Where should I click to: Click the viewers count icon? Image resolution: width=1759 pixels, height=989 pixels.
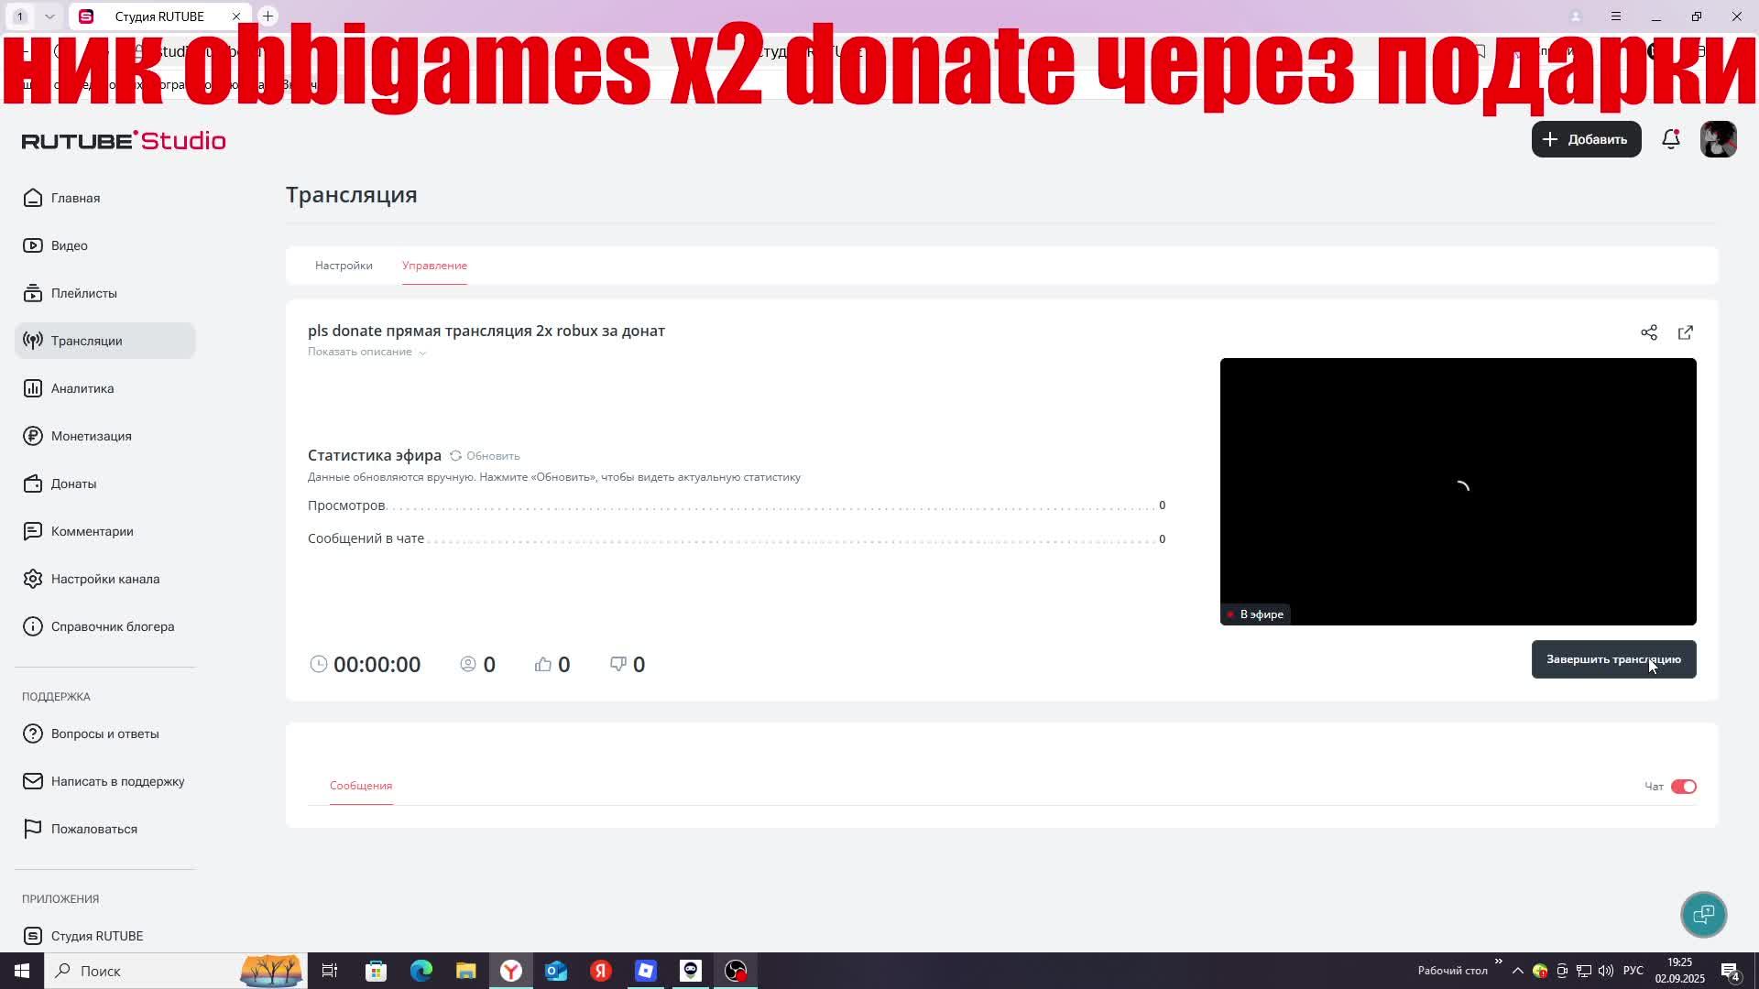point(468,664)
